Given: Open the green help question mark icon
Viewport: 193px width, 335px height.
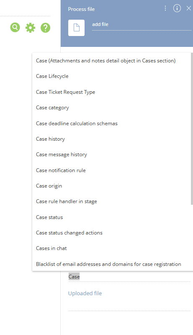Looking at the screenshot, I should tap(46, 28).
